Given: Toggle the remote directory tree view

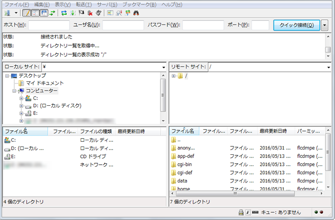Looking at the screenshot, I should [44, 13].
